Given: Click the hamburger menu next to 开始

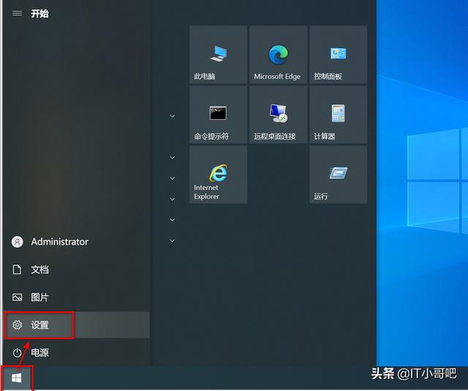Looking at the screenshot, I should click(18, 13).
